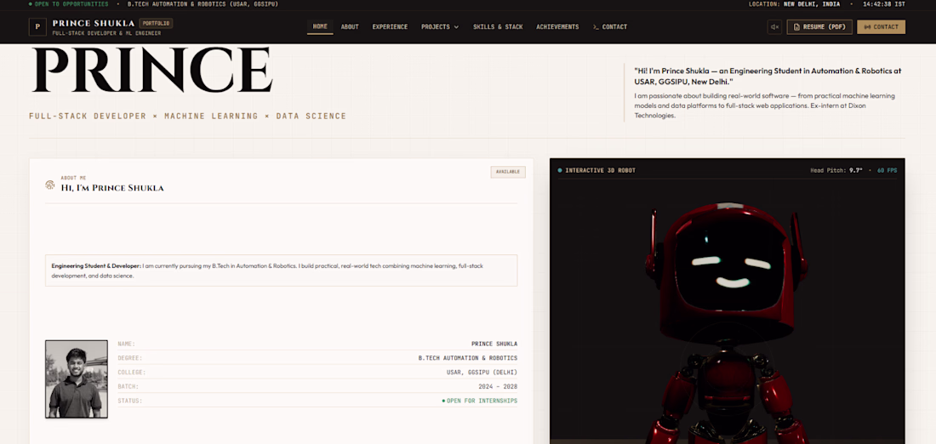
Task: Click the Engineering Student & Developer summary box
Action: 281,270
